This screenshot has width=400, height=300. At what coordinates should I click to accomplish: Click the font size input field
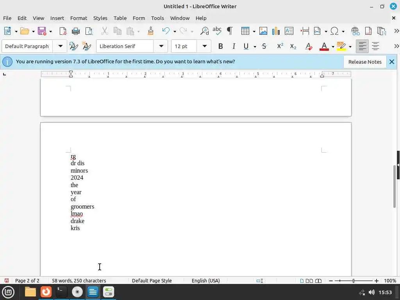click(x=184, y=46)
